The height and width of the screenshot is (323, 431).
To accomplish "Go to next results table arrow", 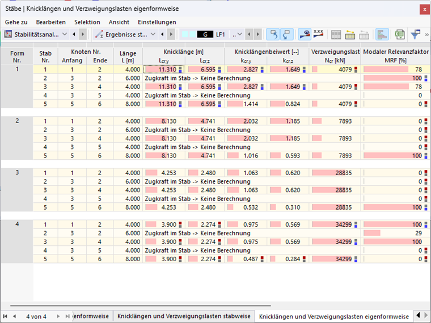I will [171, 35].
